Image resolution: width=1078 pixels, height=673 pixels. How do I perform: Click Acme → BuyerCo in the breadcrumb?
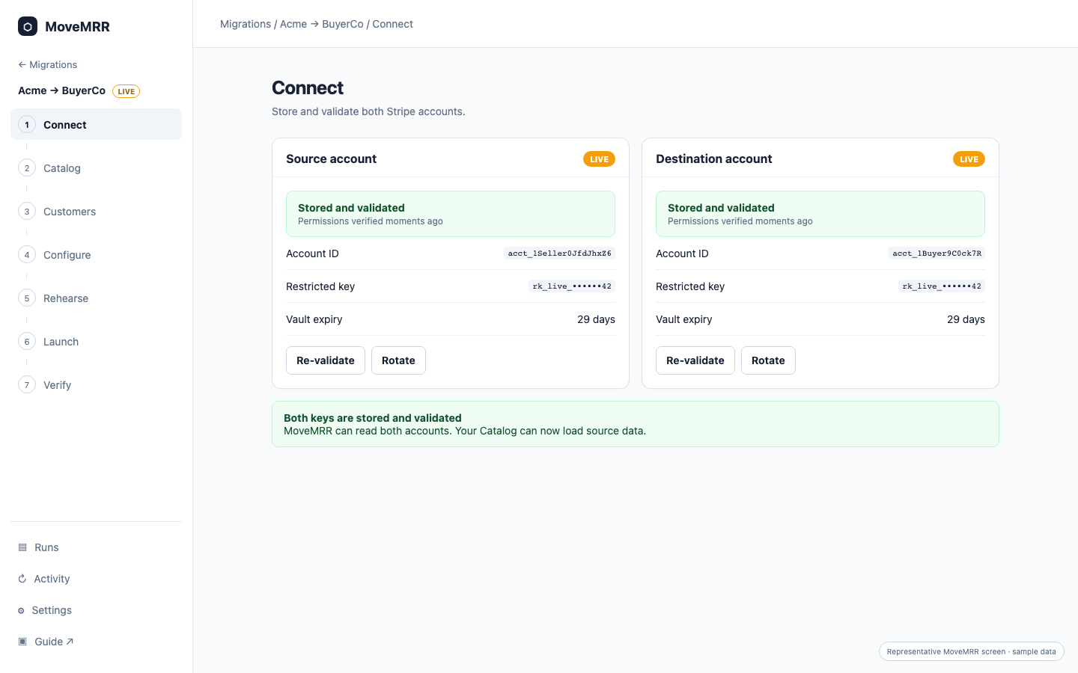[x=322, y=24]
